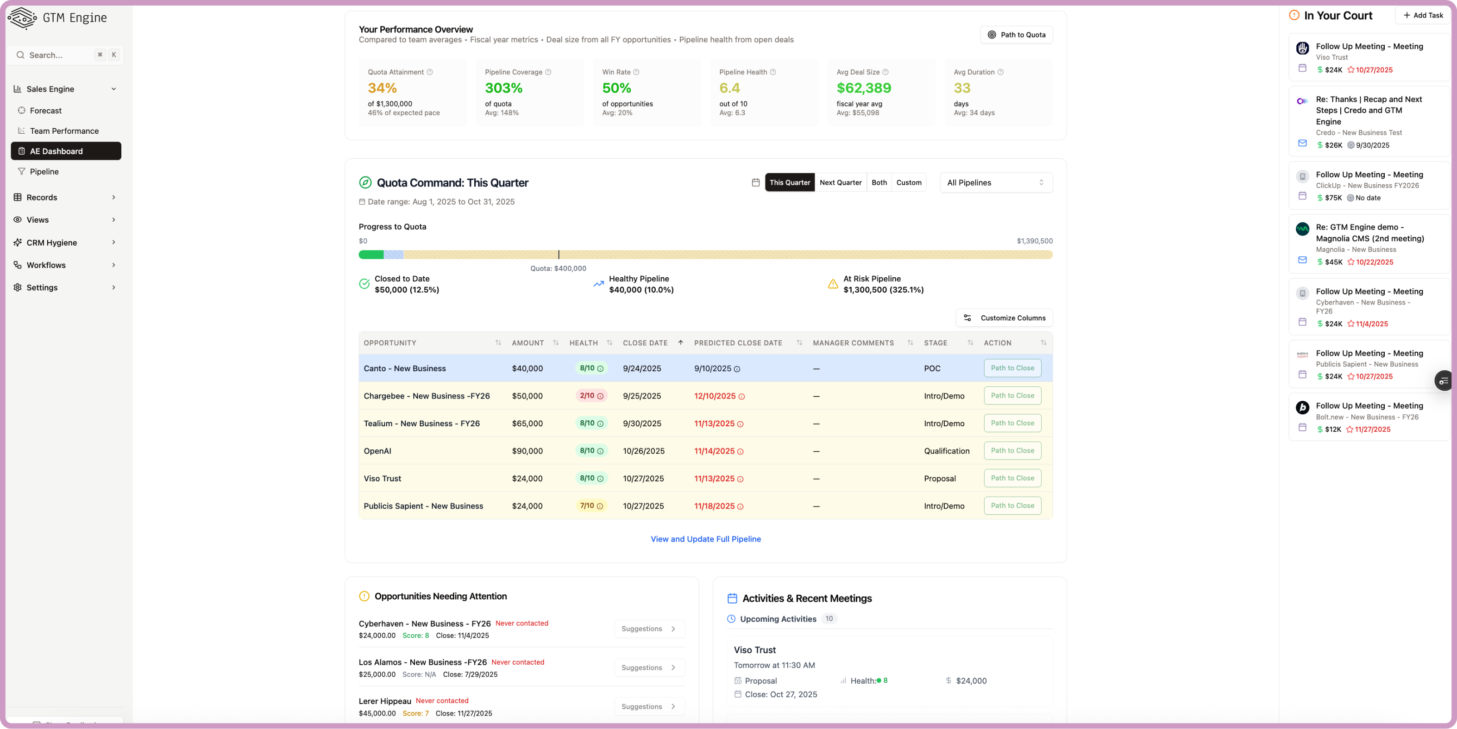1457x729 pixels.
Task: Expand the Views section in sidebar
Action: coord(38,219)
